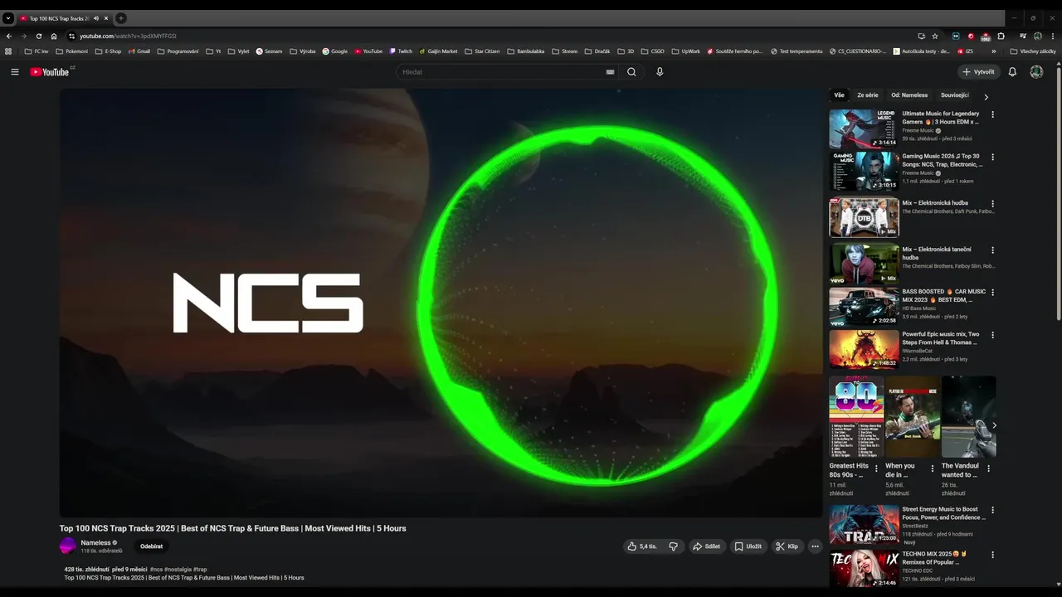This screenshot has width=1062, height=597.
Task: Open options for Mix – Elektronická hudba
Action: (992, 203)
